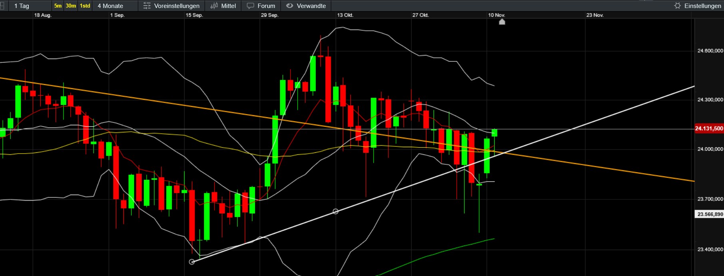
Task: Click the Mittel price type button
Action: coord(229,6)
